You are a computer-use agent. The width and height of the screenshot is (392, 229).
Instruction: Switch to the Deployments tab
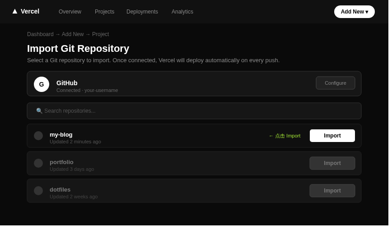click(x=142, y=12)
